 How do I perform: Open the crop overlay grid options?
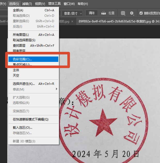coord(123,13)
